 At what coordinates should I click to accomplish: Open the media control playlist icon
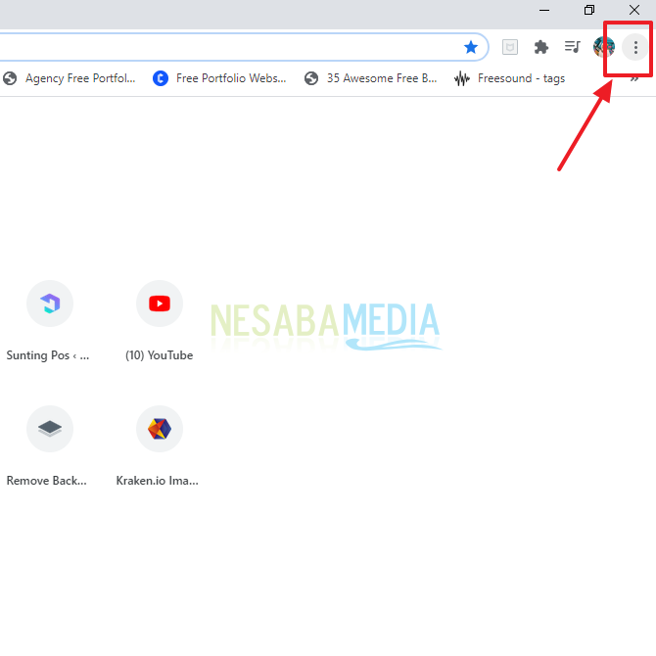[x=573, y=47]
